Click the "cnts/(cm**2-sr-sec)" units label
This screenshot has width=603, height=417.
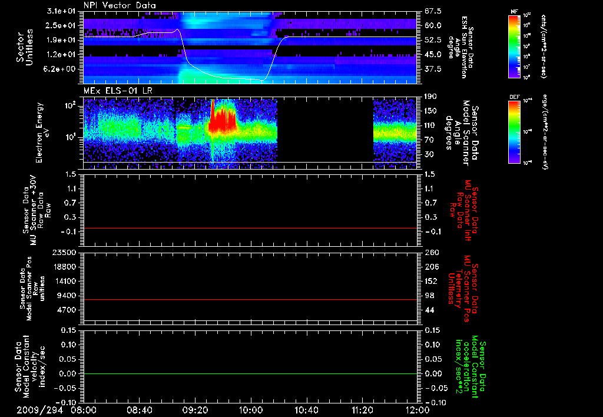(544, 47)
